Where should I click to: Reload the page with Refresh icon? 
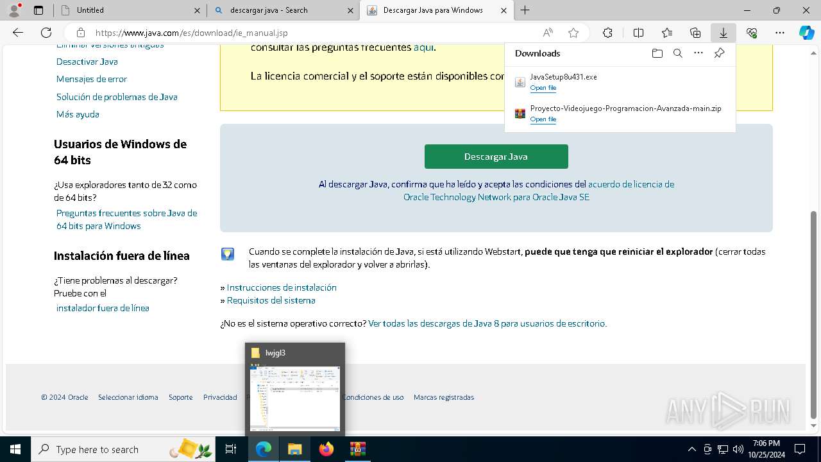(x=46, y=33)
